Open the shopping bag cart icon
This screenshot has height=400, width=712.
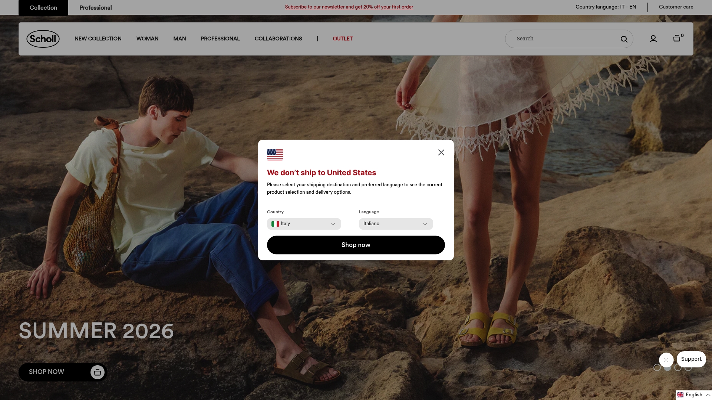[x=677, y=38]
